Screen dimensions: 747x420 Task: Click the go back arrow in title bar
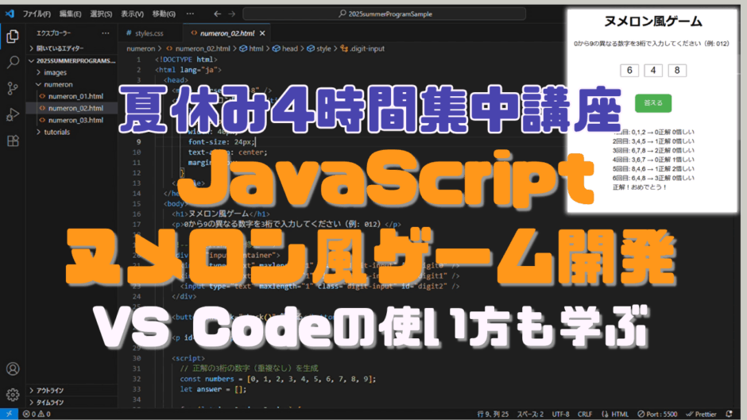pyautogui.click(x=218, y=14)
